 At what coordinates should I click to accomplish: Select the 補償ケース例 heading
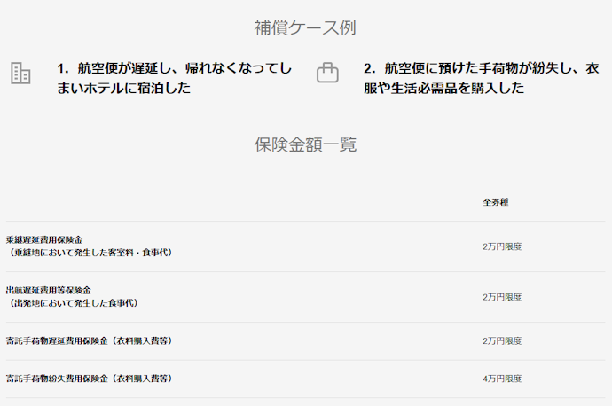[x=305, y=27]
